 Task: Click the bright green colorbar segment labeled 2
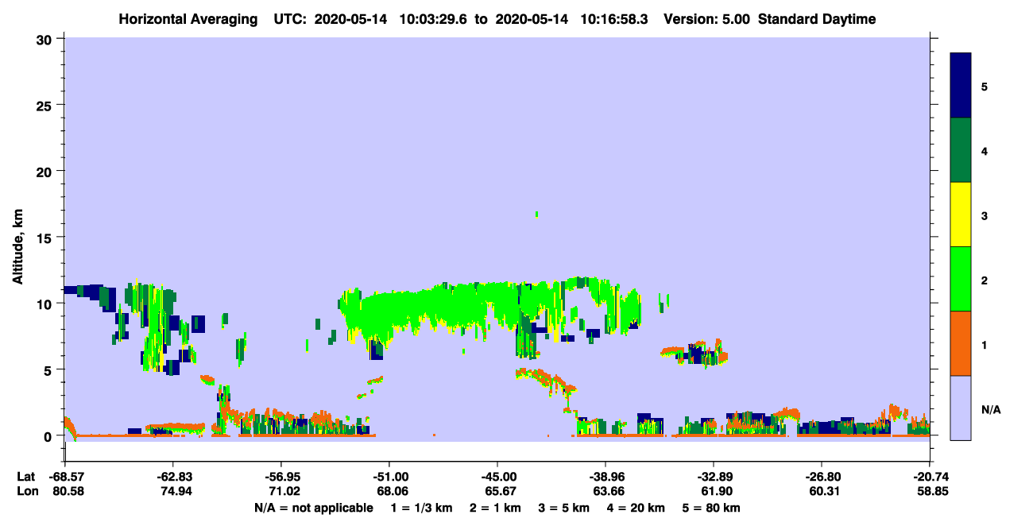(961, 279)
